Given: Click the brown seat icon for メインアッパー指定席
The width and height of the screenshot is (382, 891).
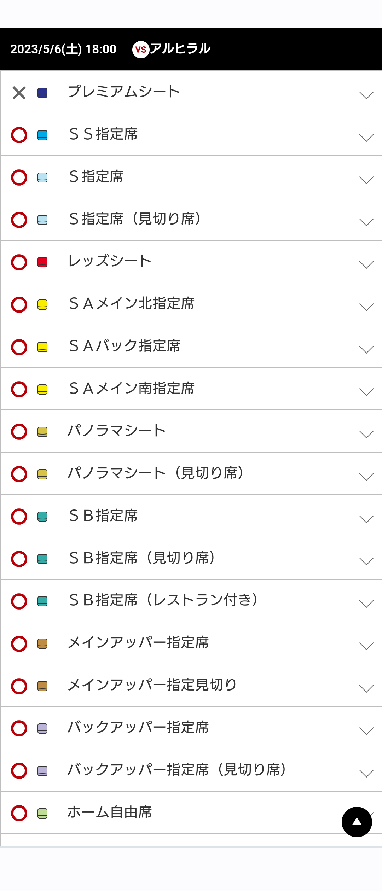Looking at the screenshot, I should click(42, 643).
